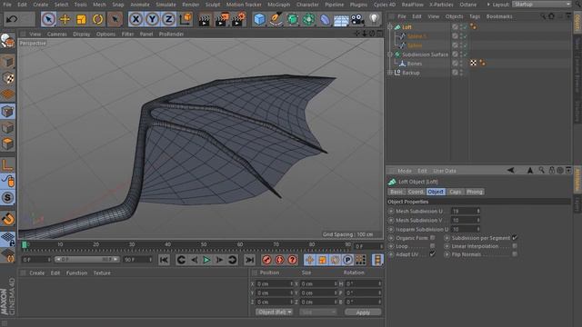This screenshot has height=327, width=582.
Task: Toggle X axis lock
Action: 135,19
